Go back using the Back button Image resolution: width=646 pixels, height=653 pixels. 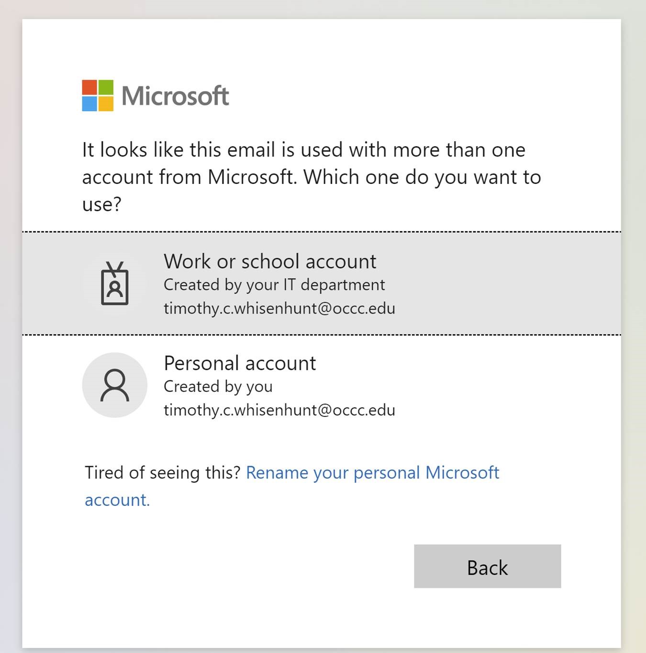tap(487, 566)
